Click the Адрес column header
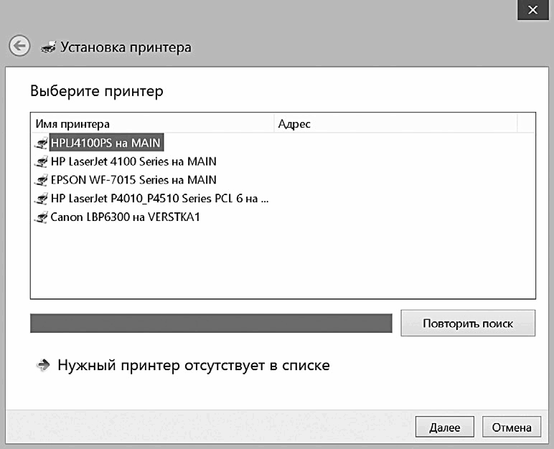Image resolution: width=554 pixels, height=449 pixels. click(x=395, y=123)
